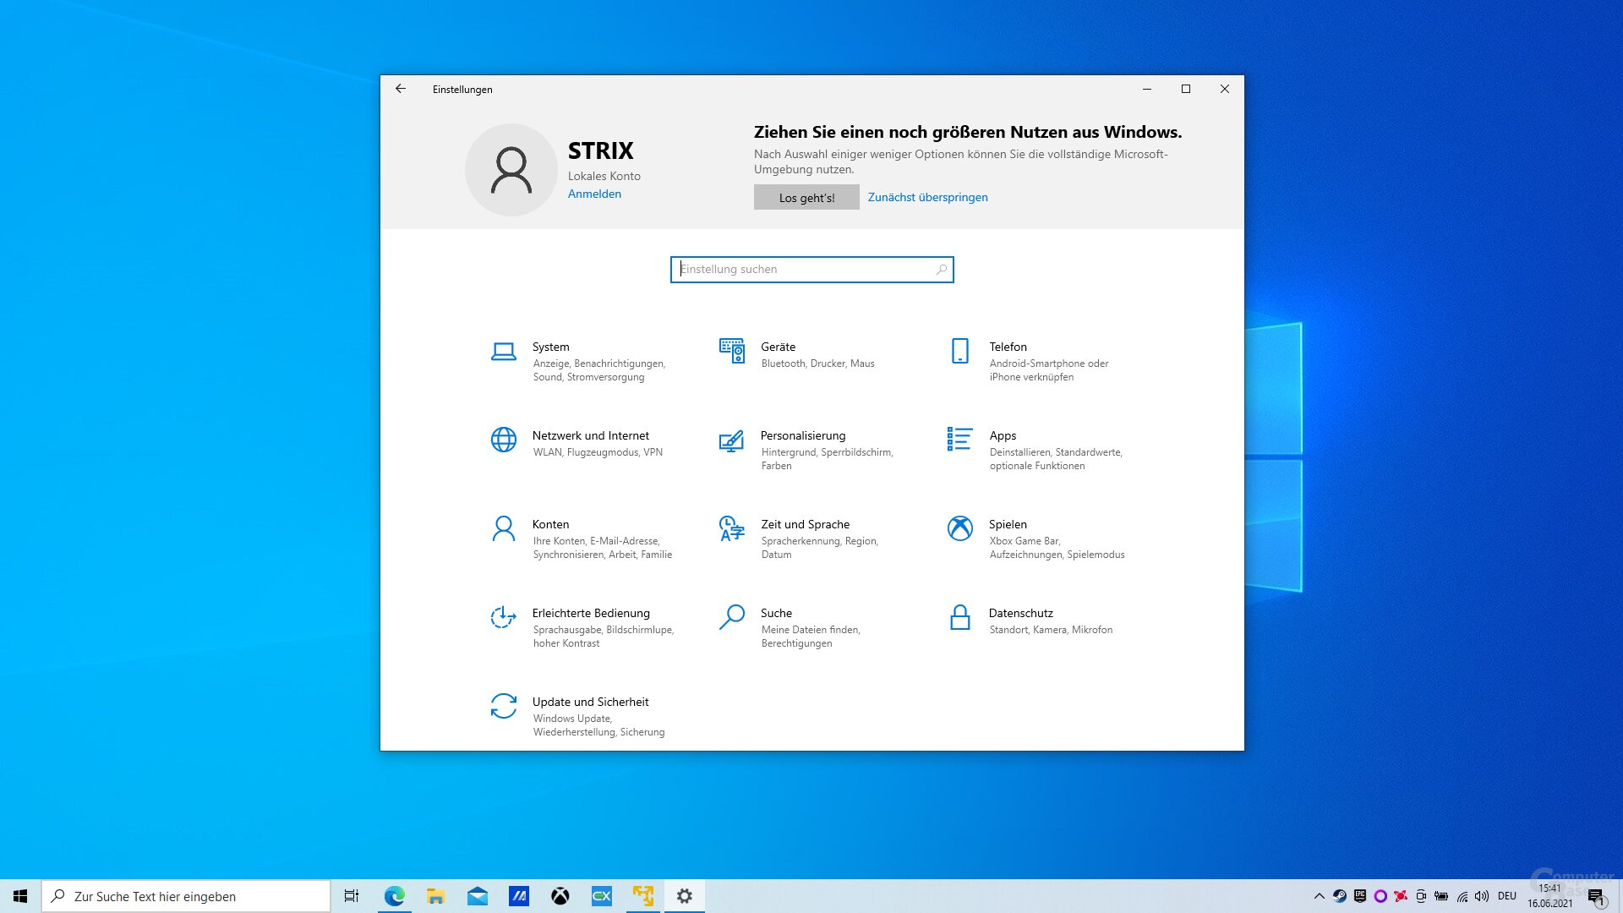The width and height of the screenshot is (1623, 913).
Task: Open the Netzwerk und Internet globe icon
Action: [x=504, y=440]
